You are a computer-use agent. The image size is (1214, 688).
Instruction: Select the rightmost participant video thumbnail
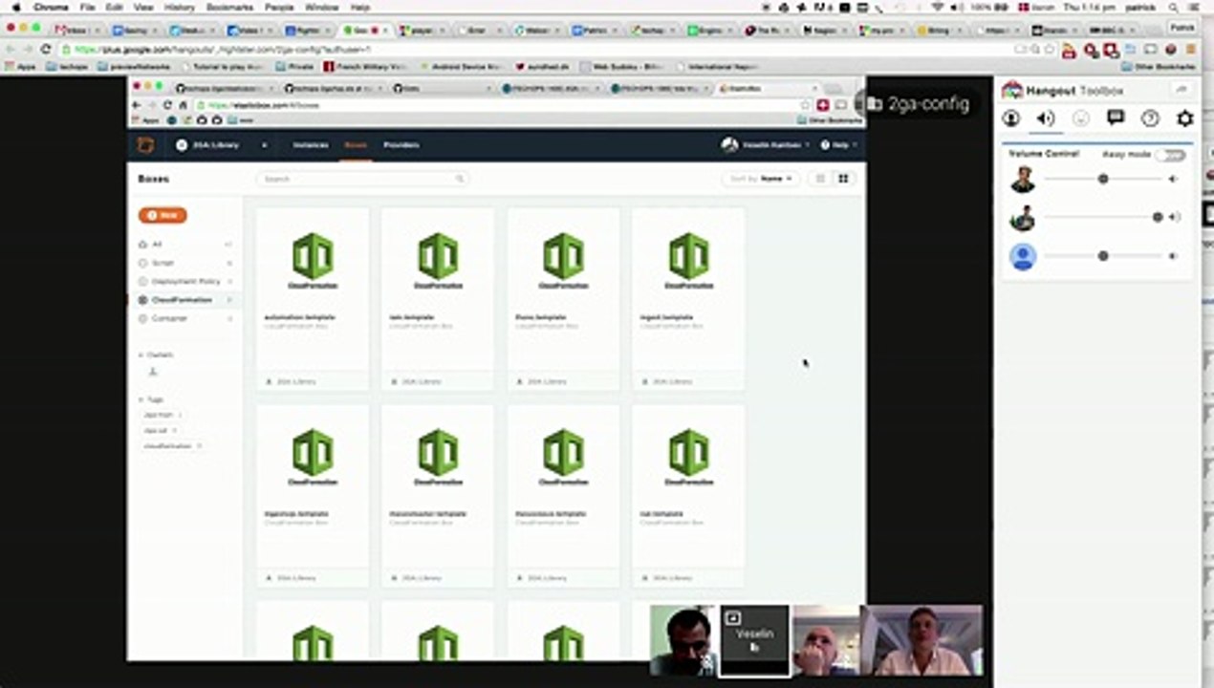pyautogui.click(x=922, y=640)
